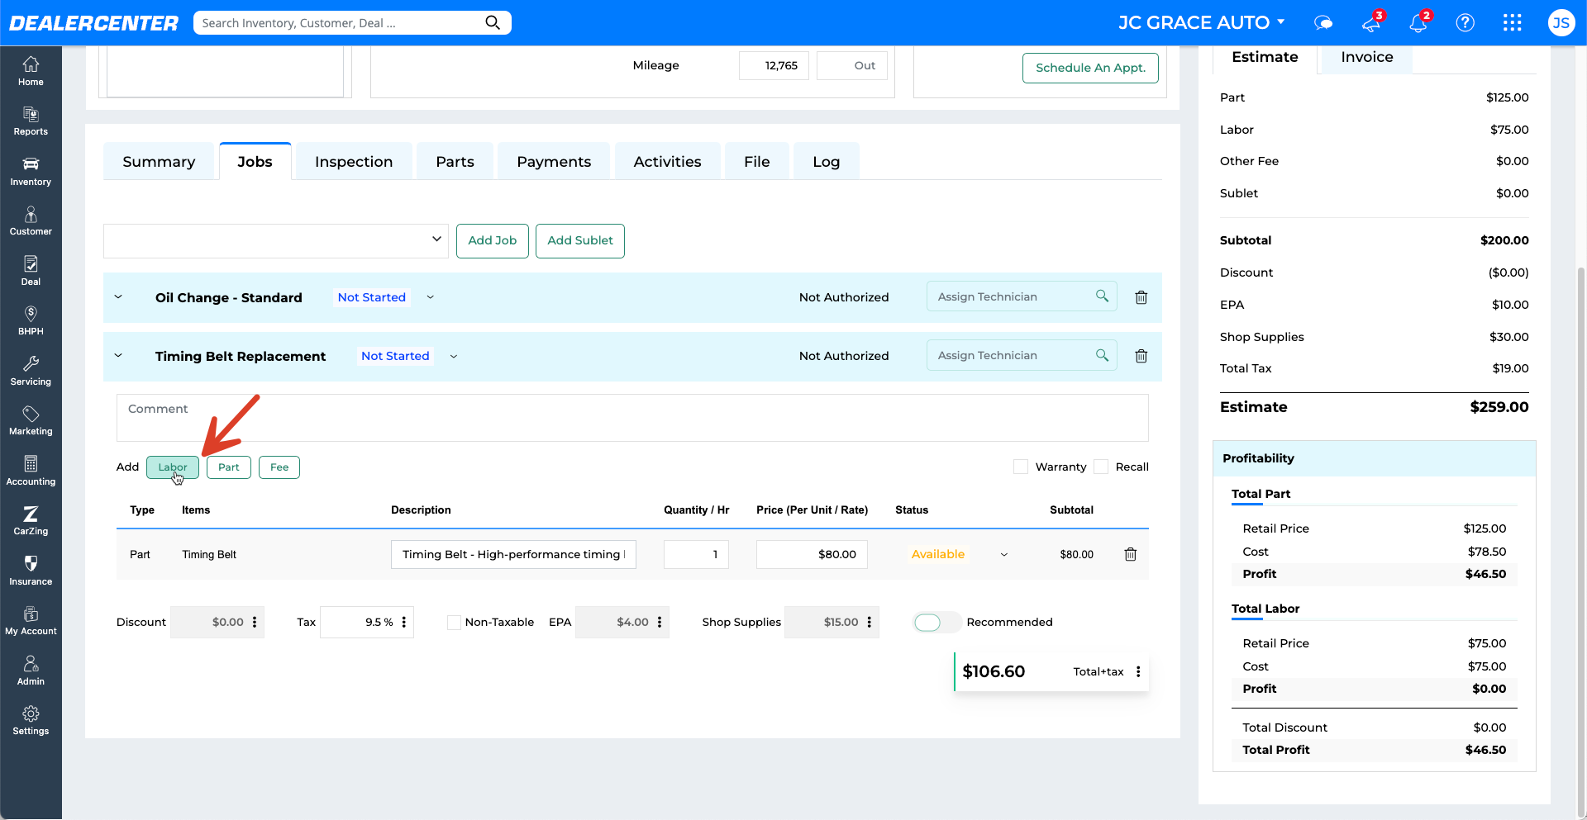The height and width of the screenshot is (820, 1587).
Task: Open Discount options kebab menu
Action: pos(255,622)
